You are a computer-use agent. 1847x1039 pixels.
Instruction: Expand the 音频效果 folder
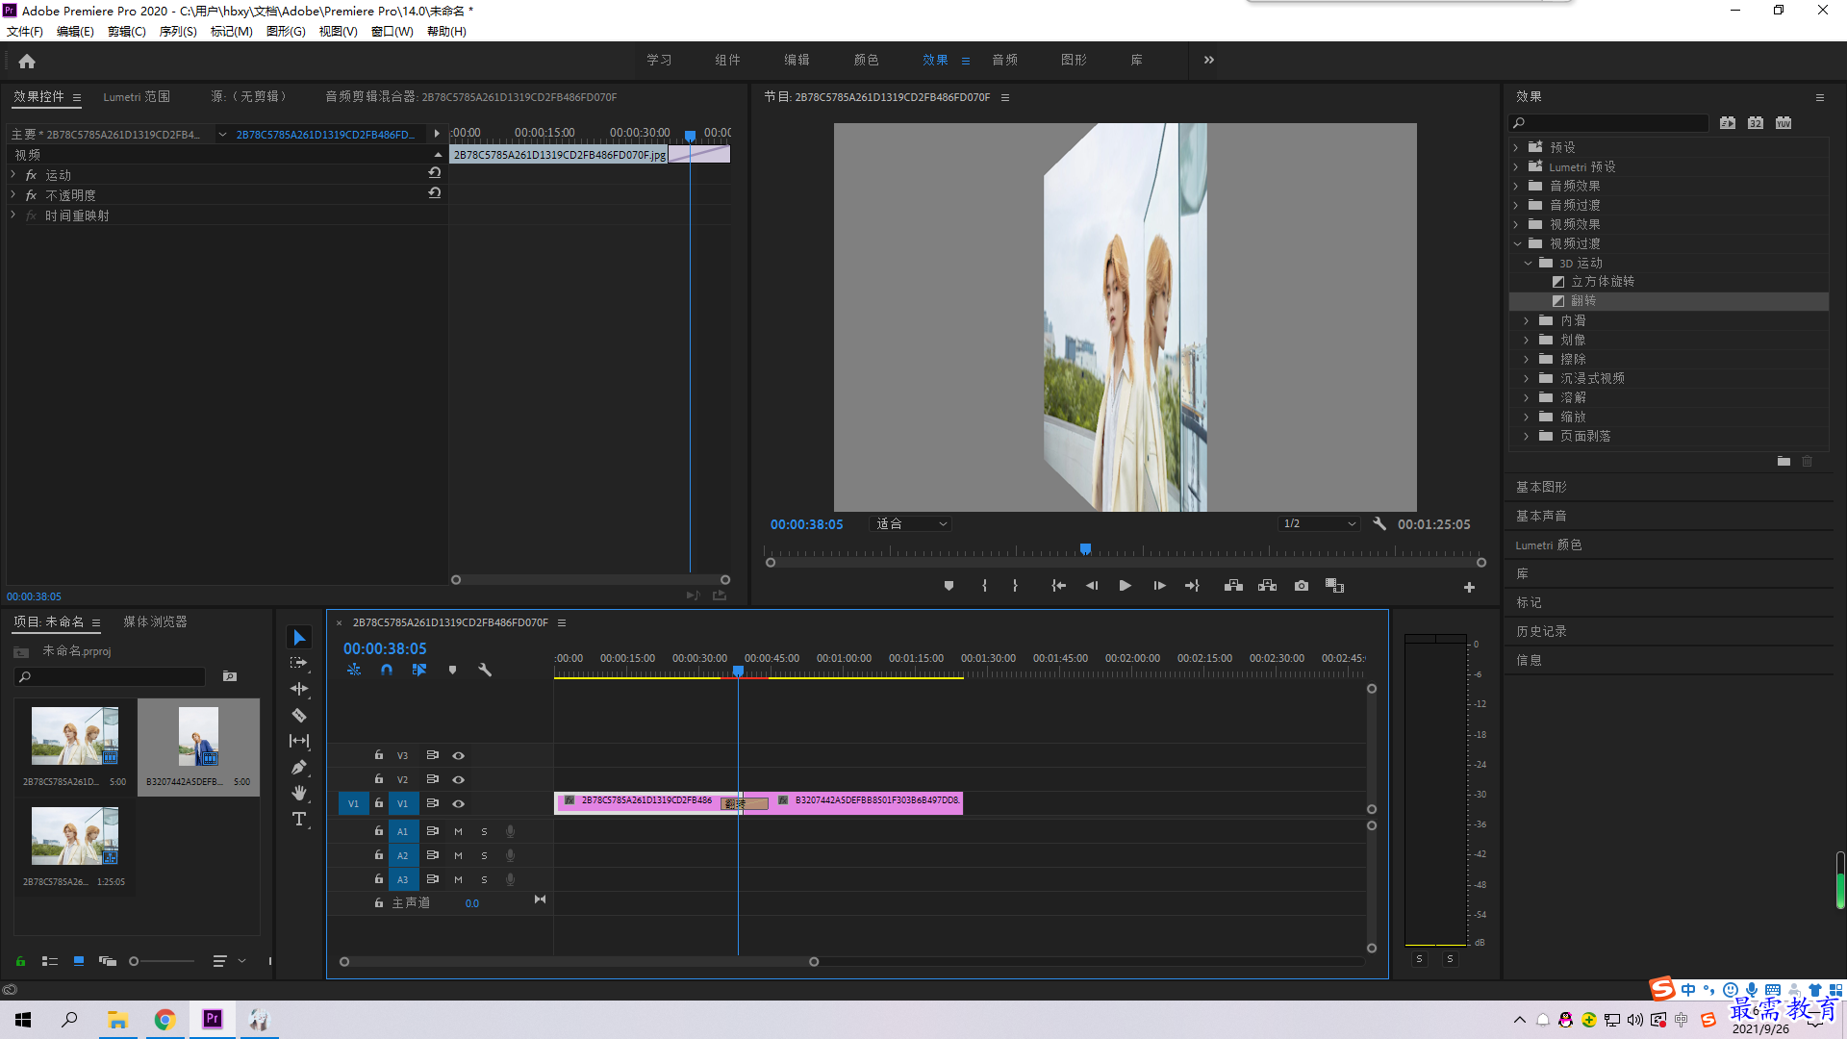pyautogui.click(x=1516, y=186)
